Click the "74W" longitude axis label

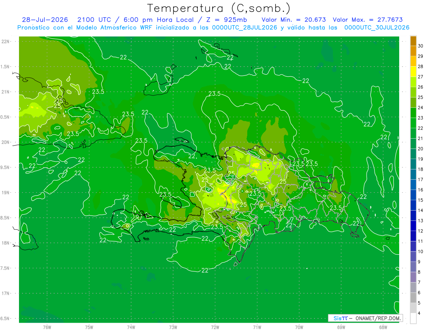click(131, 327)
